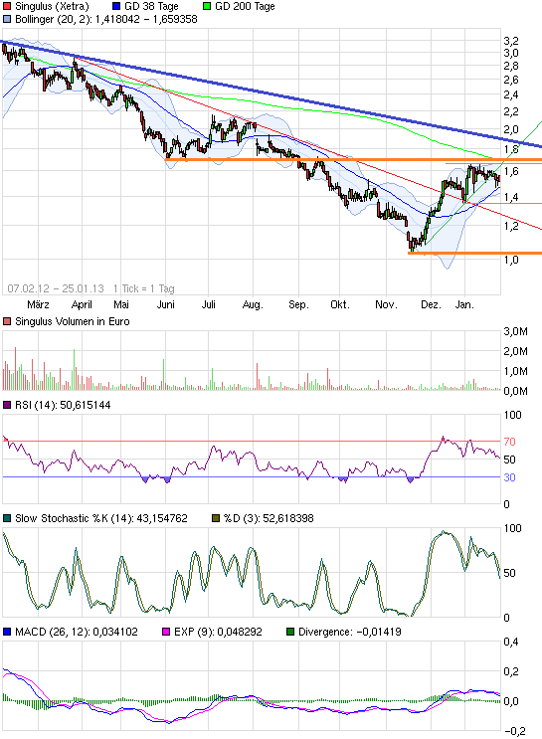Click the 1,0 price axis value

511,260
